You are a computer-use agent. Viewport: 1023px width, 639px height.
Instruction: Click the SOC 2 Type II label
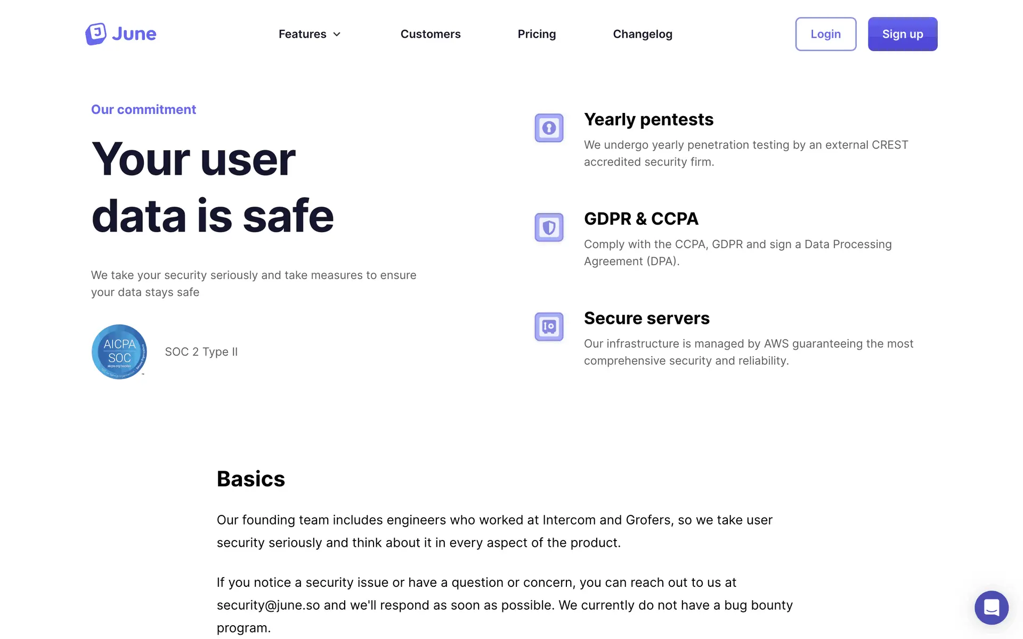point(201,352)
